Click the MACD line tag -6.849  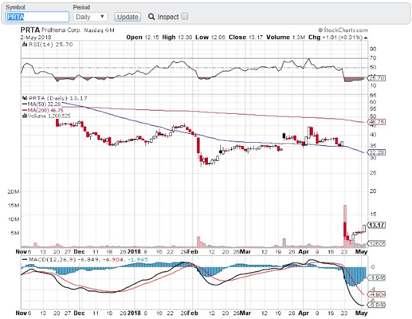(377, 305)
